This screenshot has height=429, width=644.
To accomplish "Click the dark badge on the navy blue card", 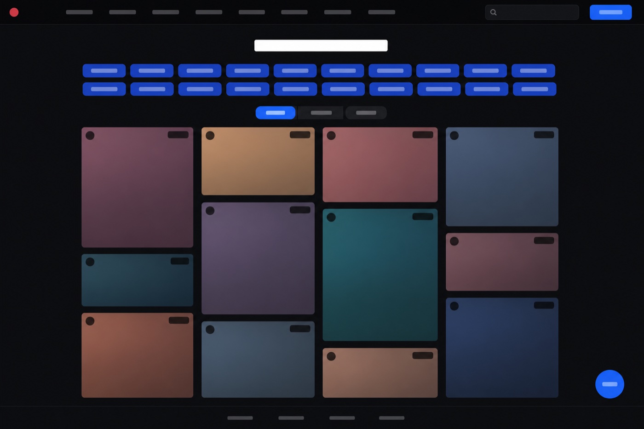I will click(x=544, y=305).
